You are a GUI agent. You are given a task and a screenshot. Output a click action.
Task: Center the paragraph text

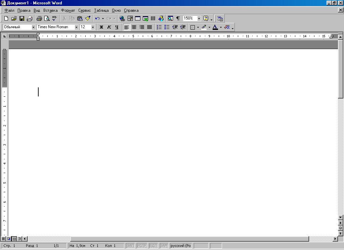(134, 27)
